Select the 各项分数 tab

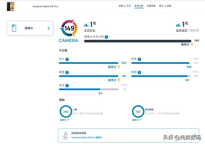click(x=139, y=6)
